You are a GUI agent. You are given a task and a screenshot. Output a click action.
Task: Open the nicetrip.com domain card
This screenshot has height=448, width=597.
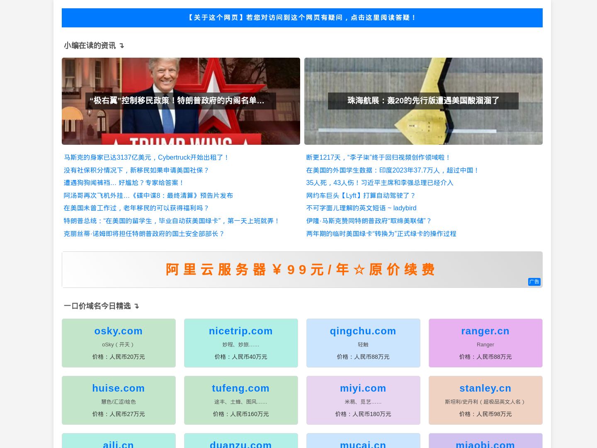tap(241, 343)
